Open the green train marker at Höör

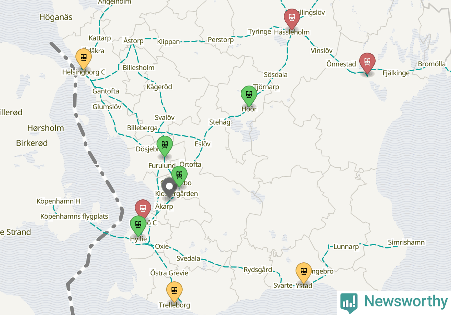[249, 96]
